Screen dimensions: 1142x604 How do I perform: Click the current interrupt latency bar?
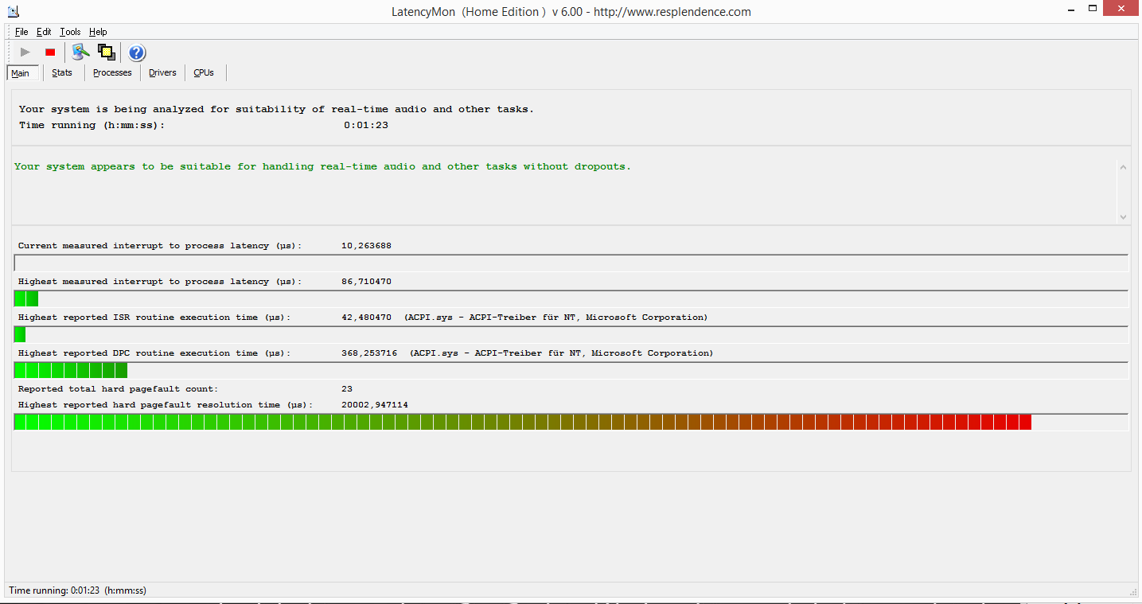coord(571,263)
